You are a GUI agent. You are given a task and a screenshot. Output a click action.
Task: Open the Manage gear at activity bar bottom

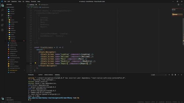pyautogui.click(x=2, y=98)
